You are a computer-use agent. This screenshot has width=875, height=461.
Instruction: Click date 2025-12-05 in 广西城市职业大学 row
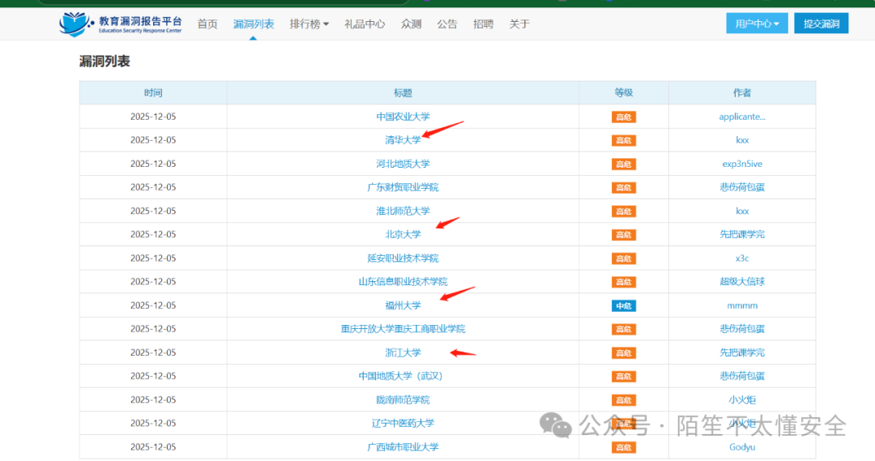(153, 447)
